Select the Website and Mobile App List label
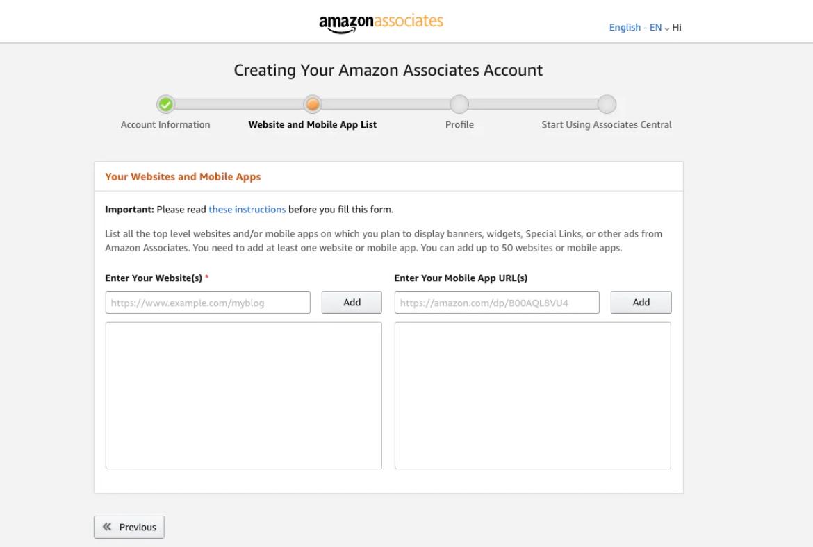The width and height of the screenshot is (813, 547). coord(313,125)
